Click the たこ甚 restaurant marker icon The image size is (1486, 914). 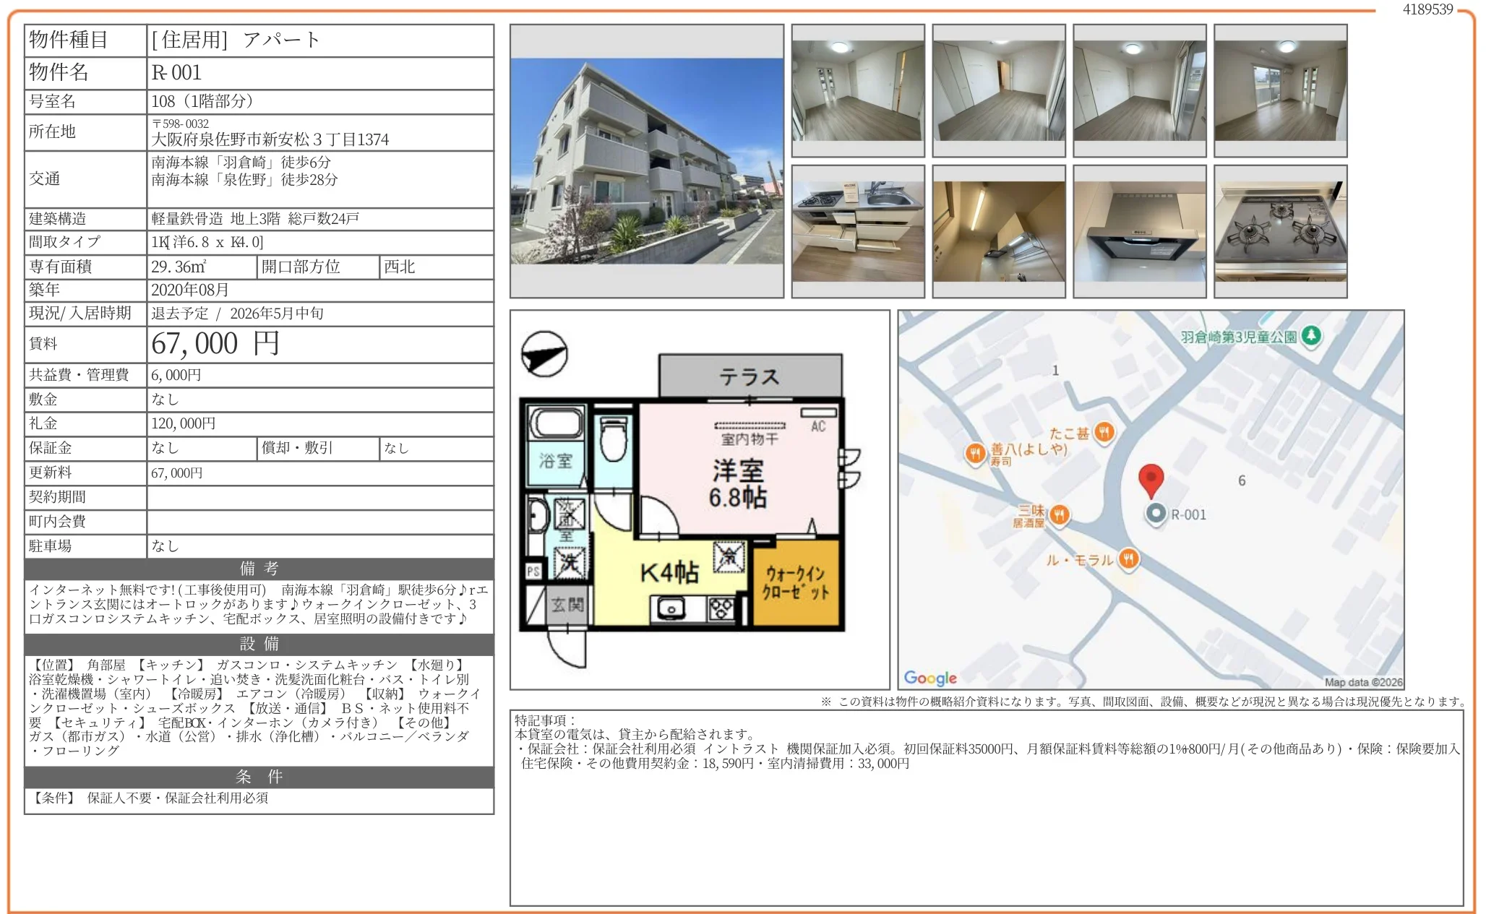1104,432
